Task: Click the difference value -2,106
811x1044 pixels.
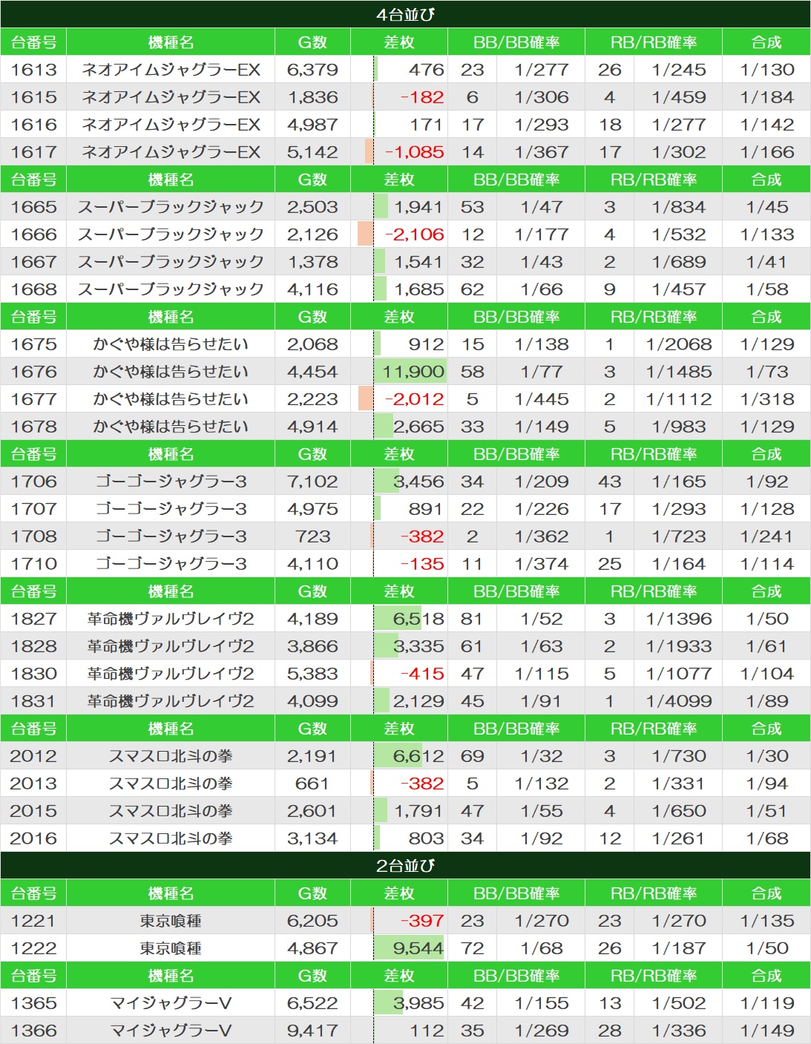Action: click(415, 234)
